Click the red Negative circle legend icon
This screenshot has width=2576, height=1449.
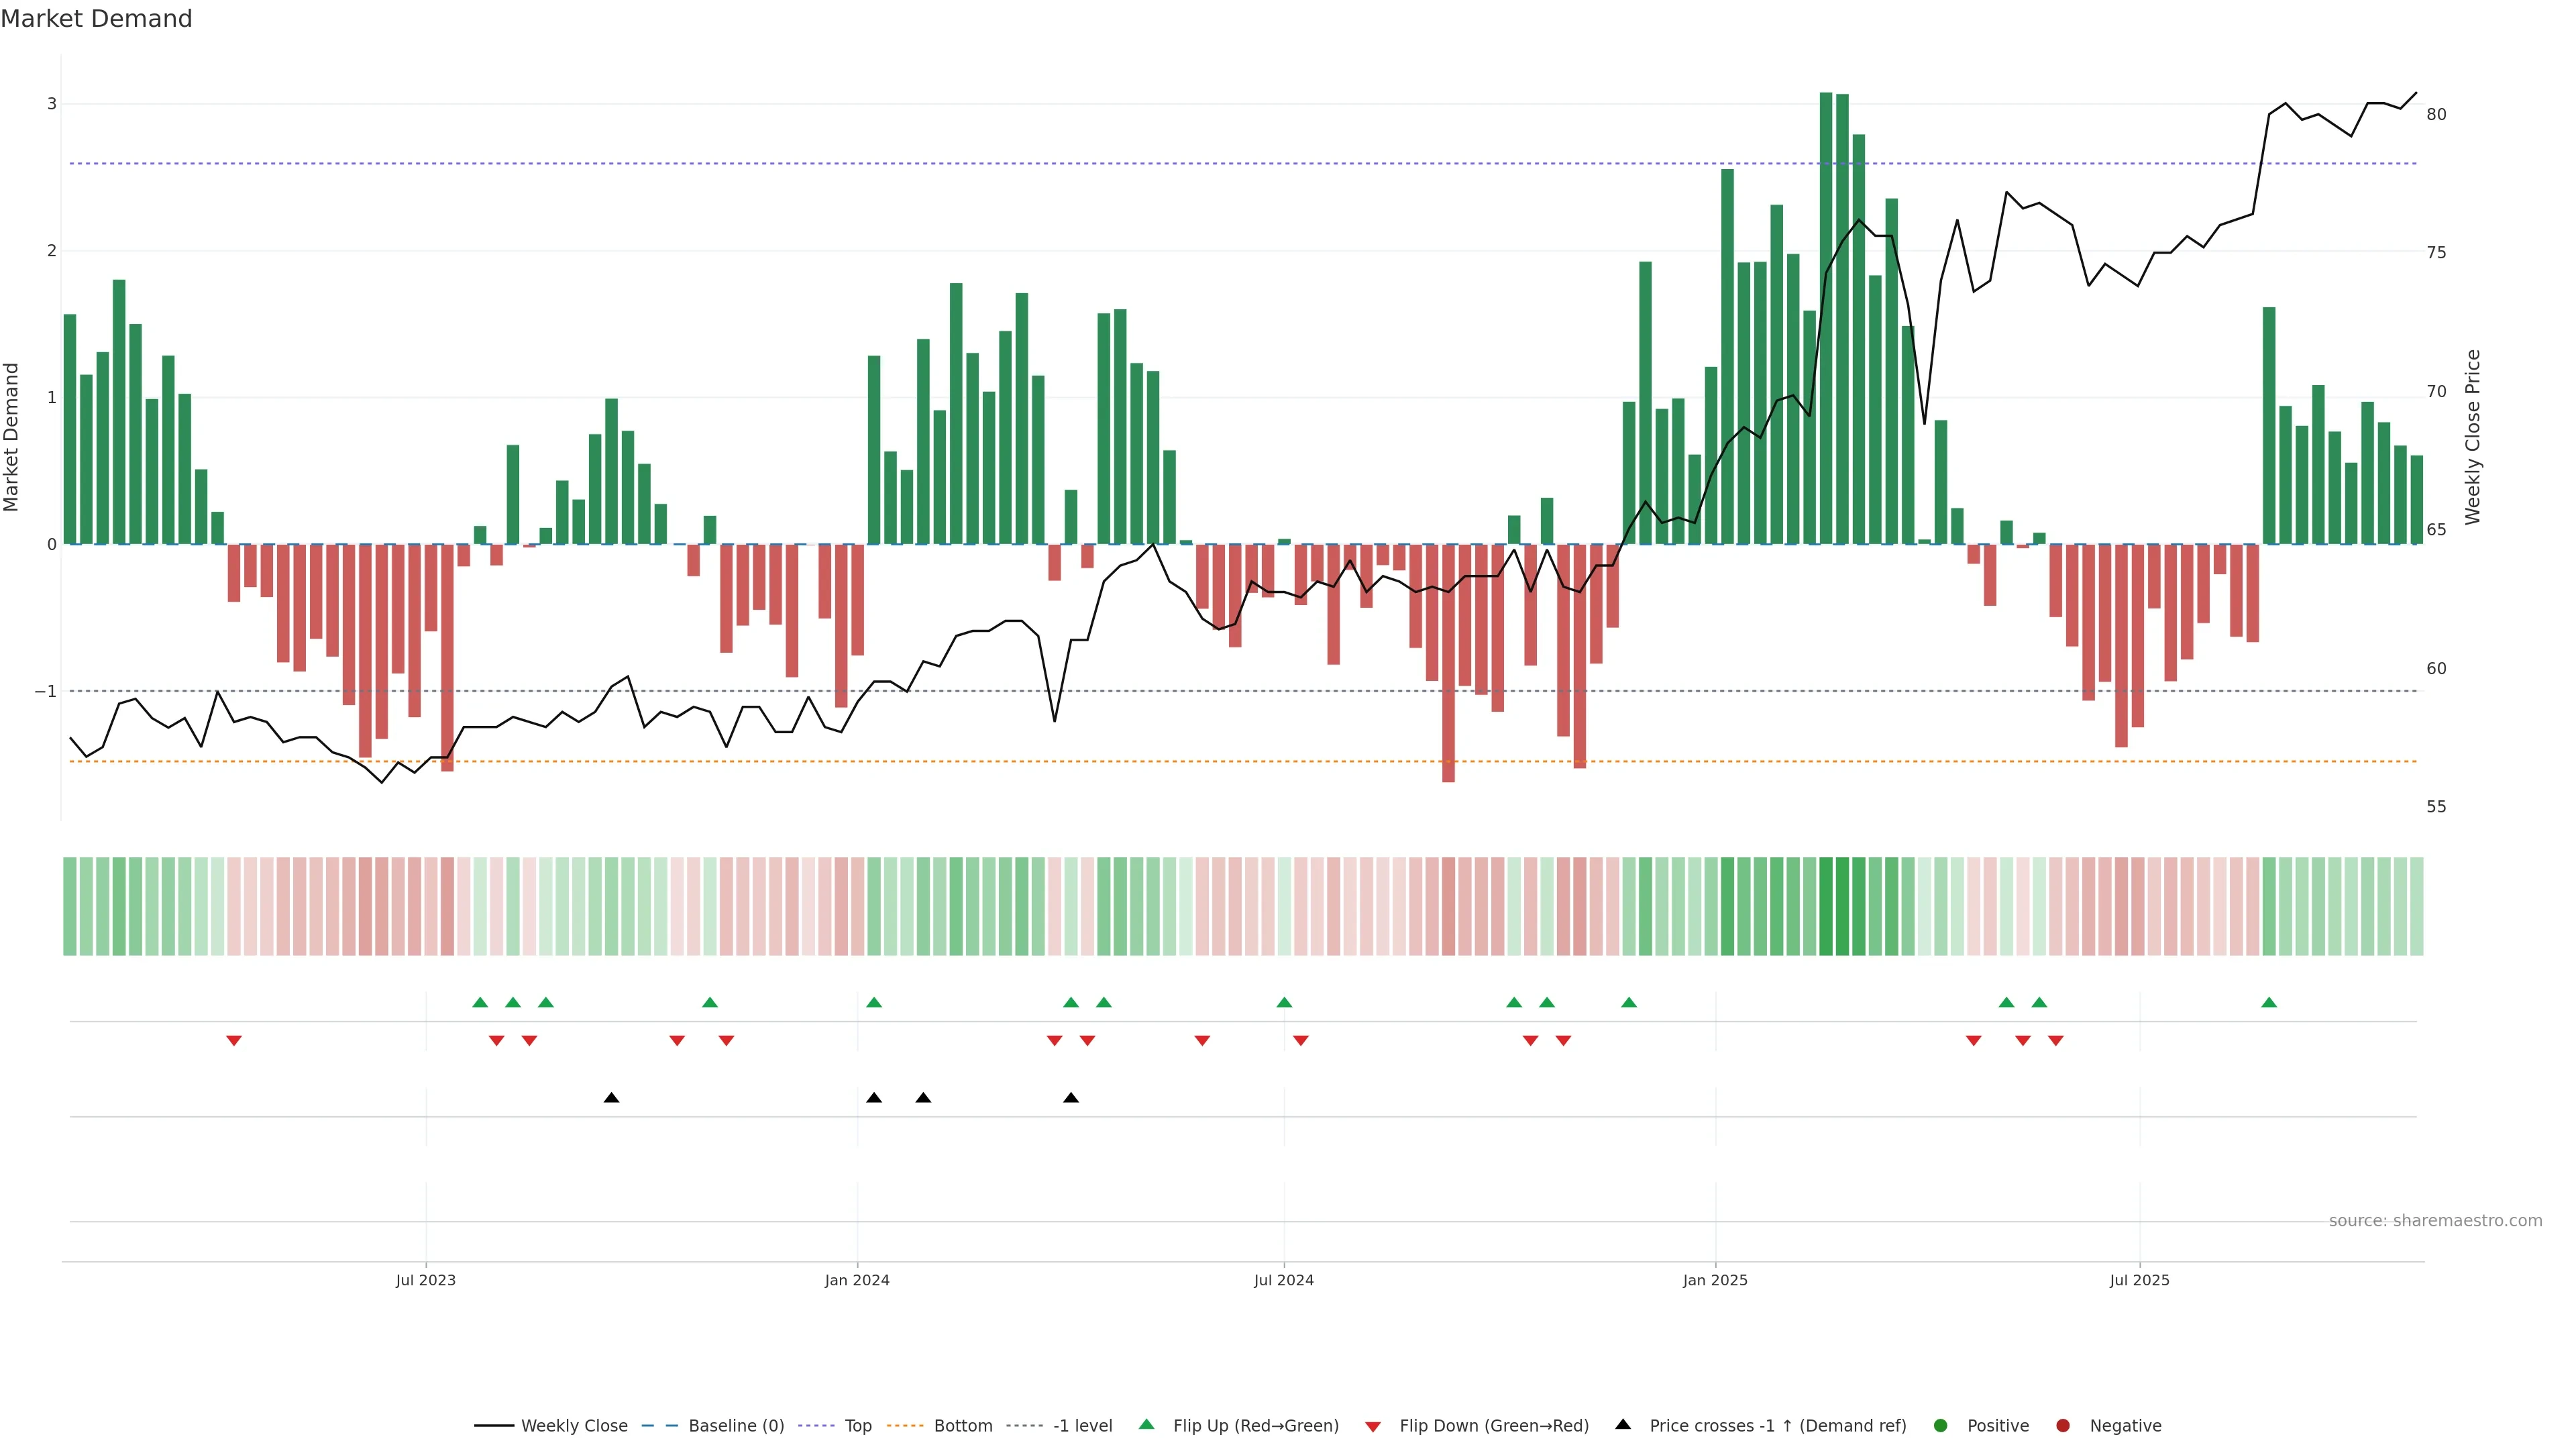point(2062,1425)
